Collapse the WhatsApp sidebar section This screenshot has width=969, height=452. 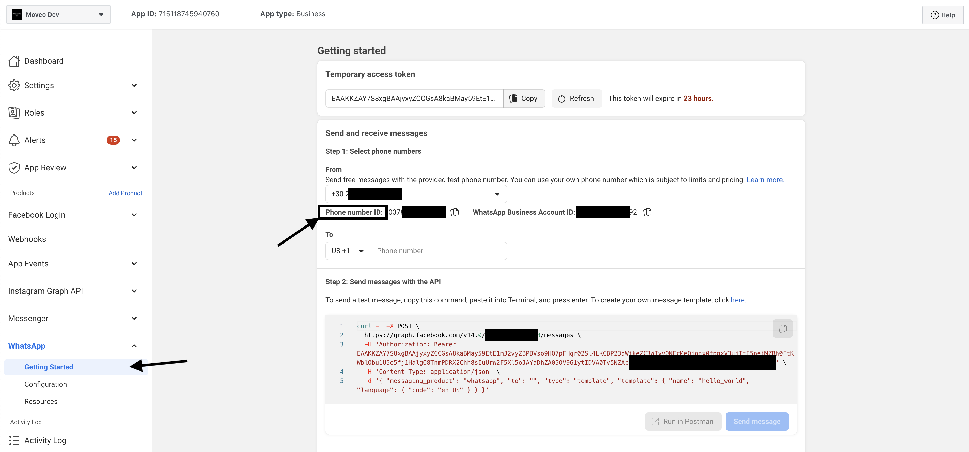pos(134,346)
